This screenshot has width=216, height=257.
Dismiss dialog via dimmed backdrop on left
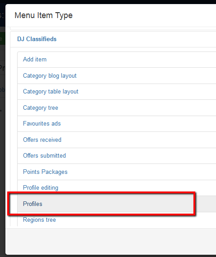click(2, 164)
